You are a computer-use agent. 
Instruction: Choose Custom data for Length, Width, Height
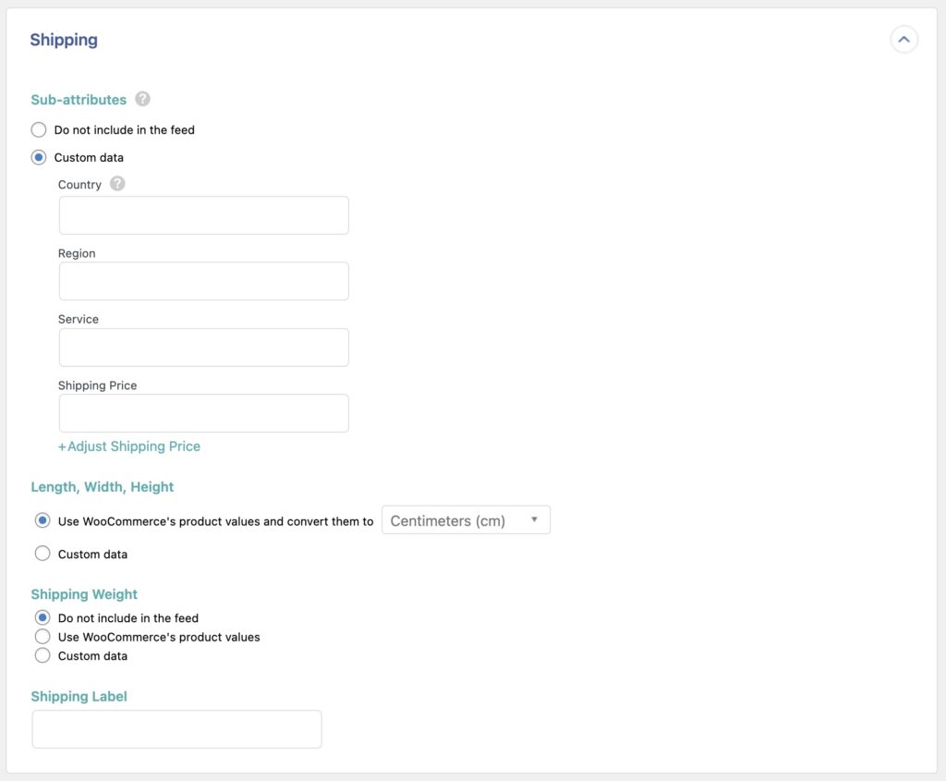click(x=42, y=553)
